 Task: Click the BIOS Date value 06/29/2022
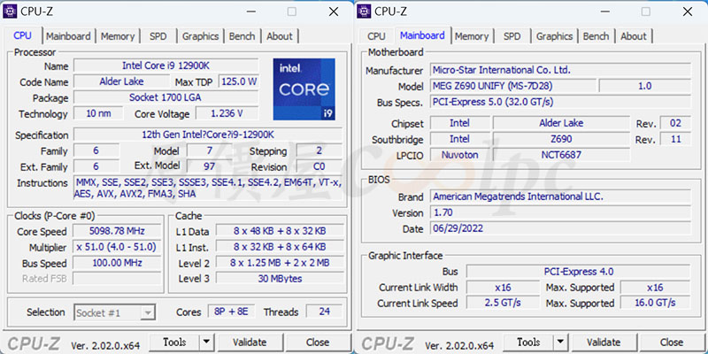pyautogui.click(x=560, y=228)
